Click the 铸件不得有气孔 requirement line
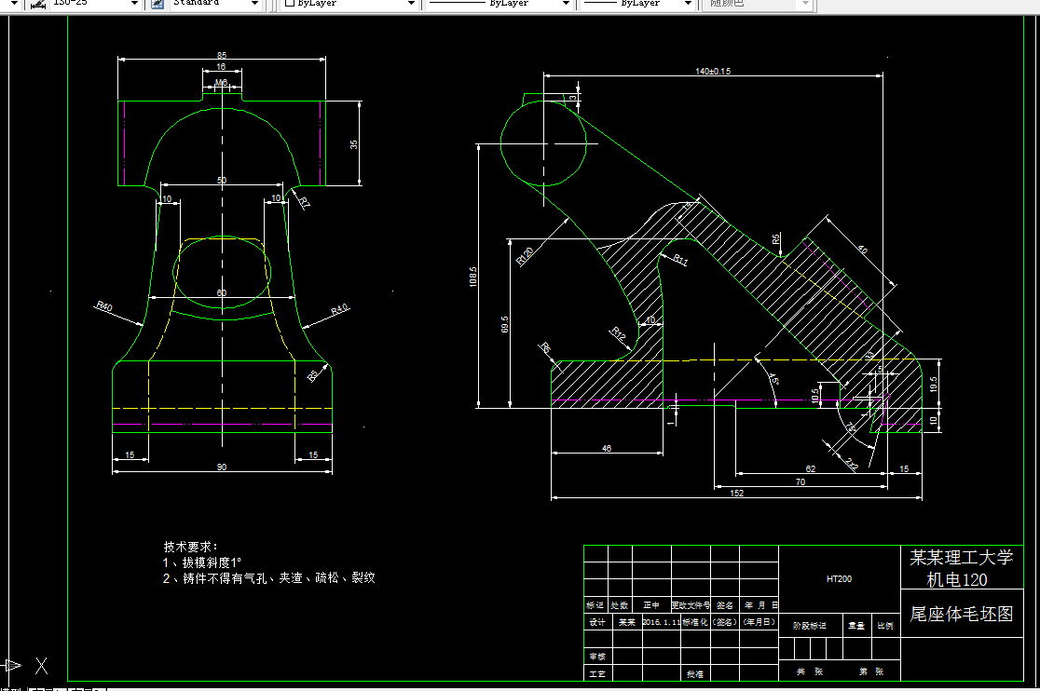This screenshot has width=1040, height=691. pos(268,577)
